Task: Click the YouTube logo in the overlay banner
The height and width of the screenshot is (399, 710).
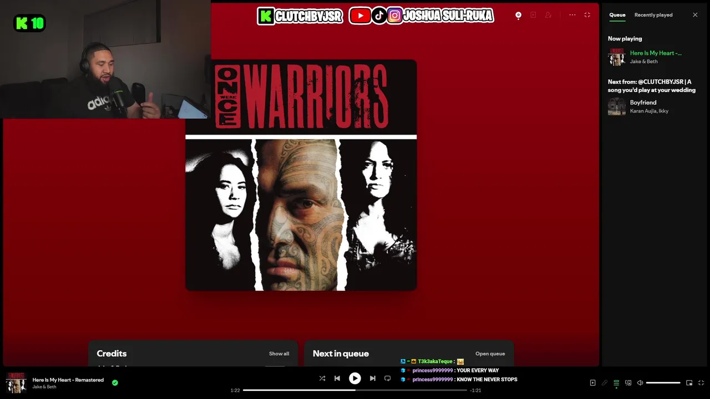Action: click(x=360, y=16)
